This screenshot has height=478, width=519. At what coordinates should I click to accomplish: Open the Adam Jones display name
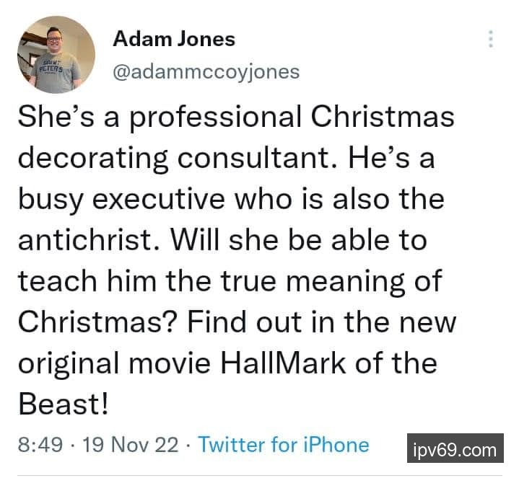coord(174,39)
